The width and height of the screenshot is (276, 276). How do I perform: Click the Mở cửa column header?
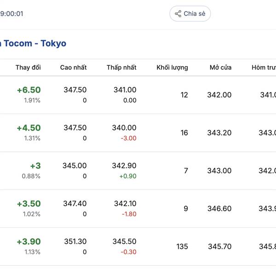(x=220, y=68)
